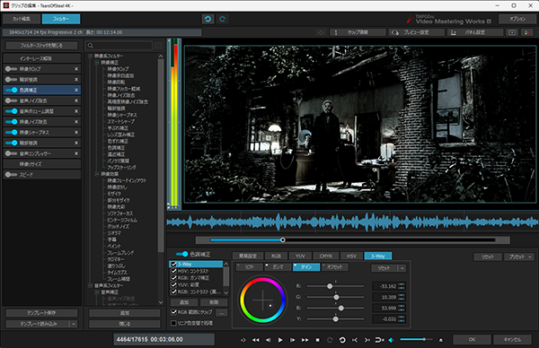Toggle the 色調補正 switch in the filter list
This screenshot has height=348, width=539.
coord(11,90)
